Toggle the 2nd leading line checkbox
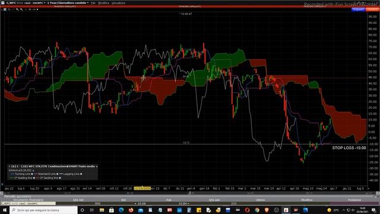Viewport: 380px width, 214px height. pyautogui.click(x=60, y=178)
